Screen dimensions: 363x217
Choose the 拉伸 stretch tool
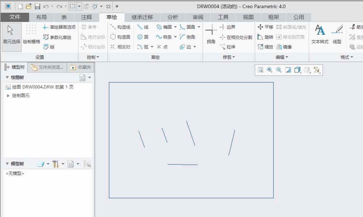pos(228,47)
